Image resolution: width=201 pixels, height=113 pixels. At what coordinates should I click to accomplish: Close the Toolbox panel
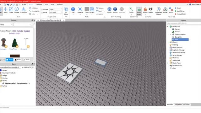34,20
